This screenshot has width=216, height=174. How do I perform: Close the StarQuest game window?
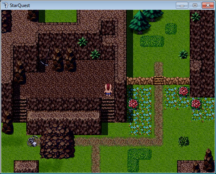pos(208,5)
